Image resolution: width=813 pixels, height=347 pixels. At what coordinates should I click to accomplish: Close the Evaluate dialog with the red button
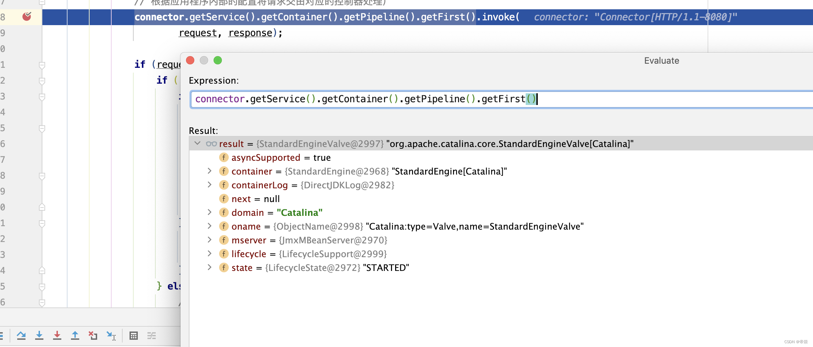(x=190, y=61)
